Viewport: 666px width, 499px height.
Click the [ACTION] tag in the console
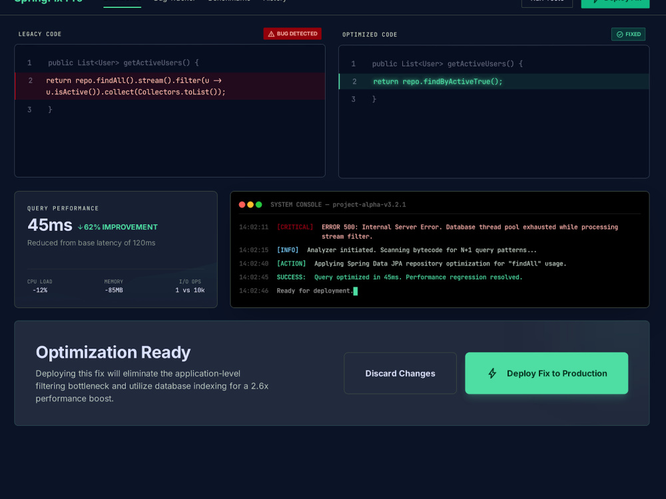click(291, 263)
